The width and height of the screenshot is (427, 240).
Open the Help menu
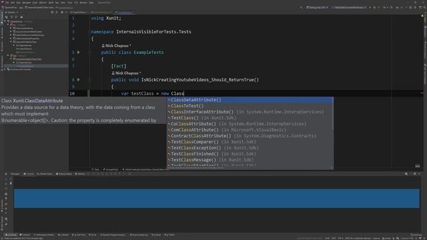pos(91,3)
